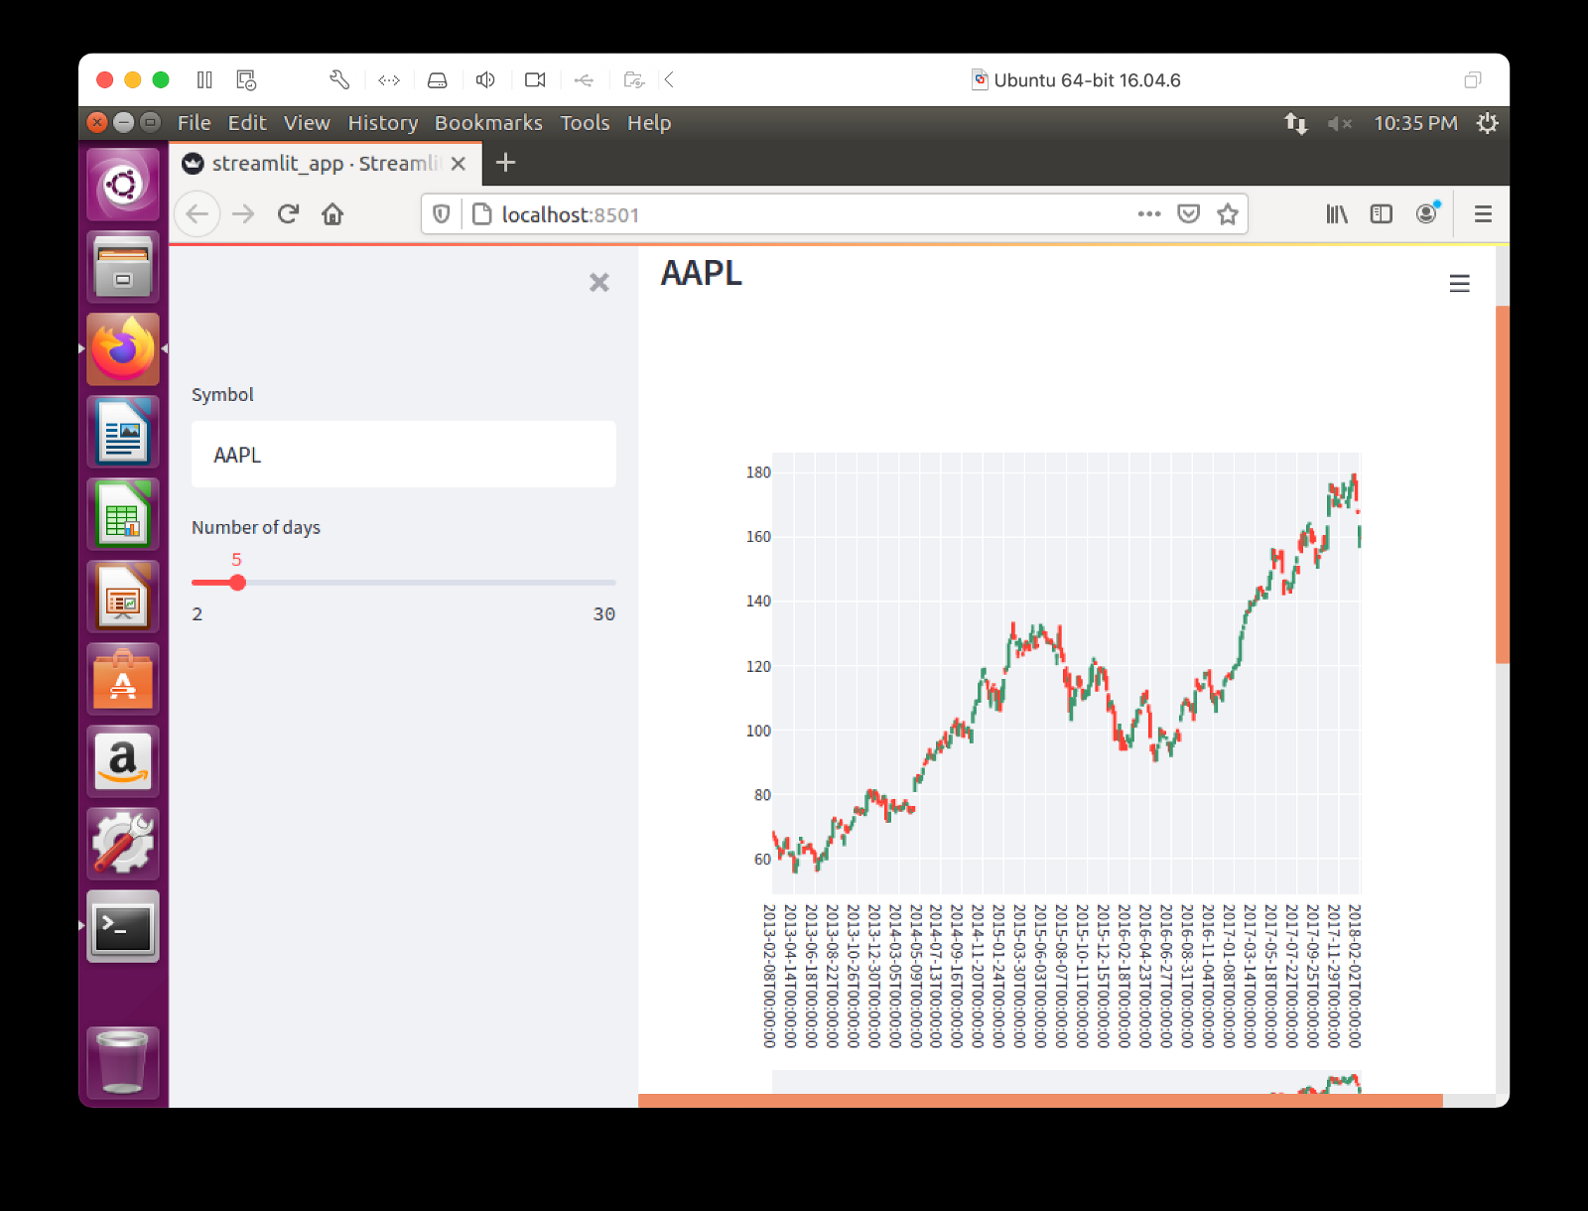Open the Bookmarks menu

coord(488,123)
